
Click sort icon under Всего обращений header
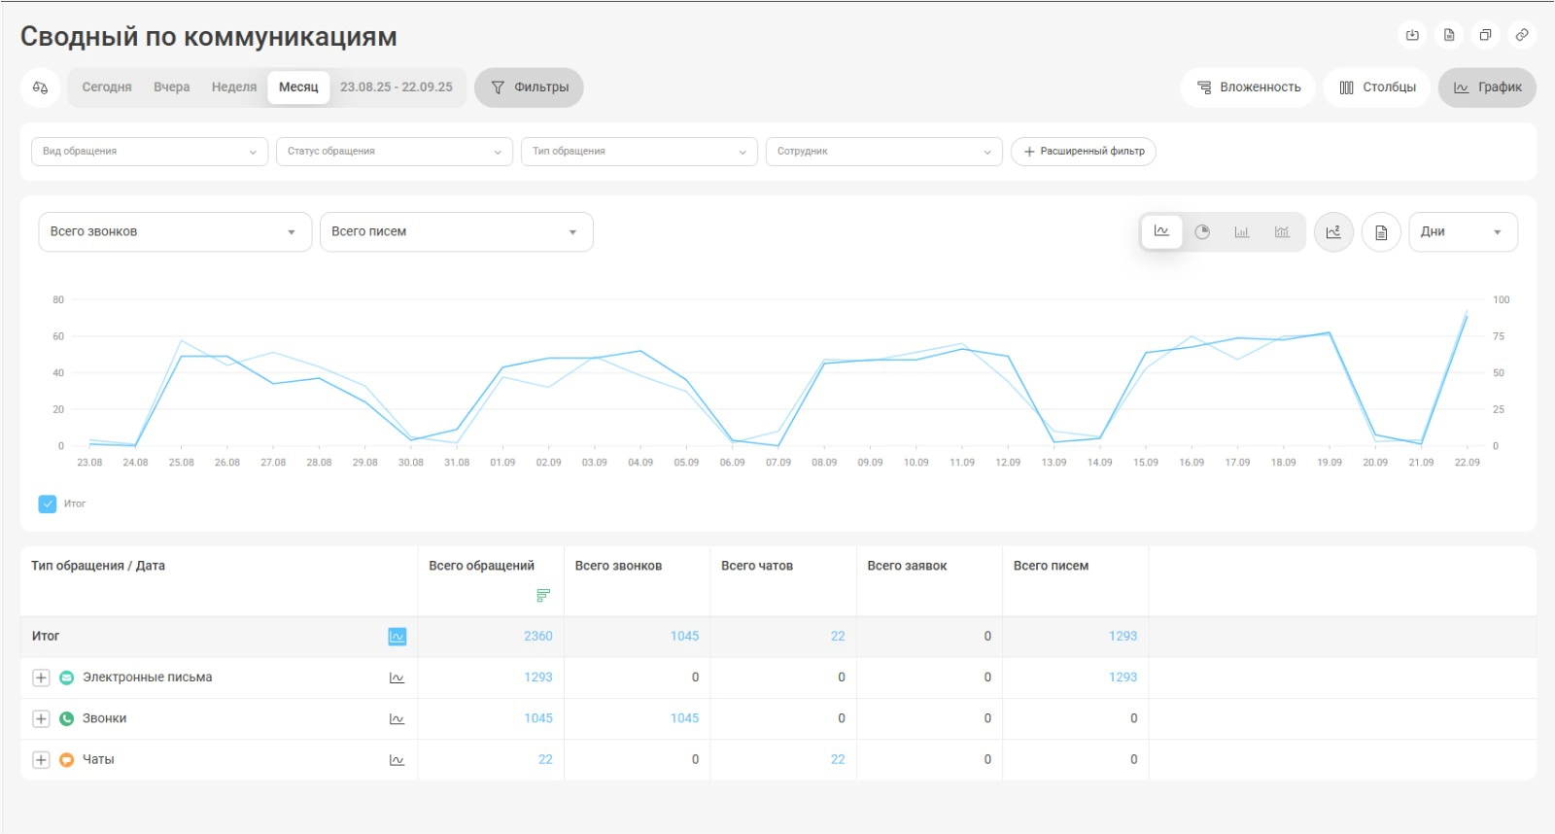pos(543,595)
